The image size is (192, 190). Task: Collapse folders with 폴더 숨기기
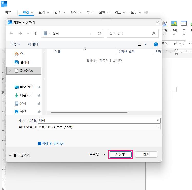(x=19, y=155)
